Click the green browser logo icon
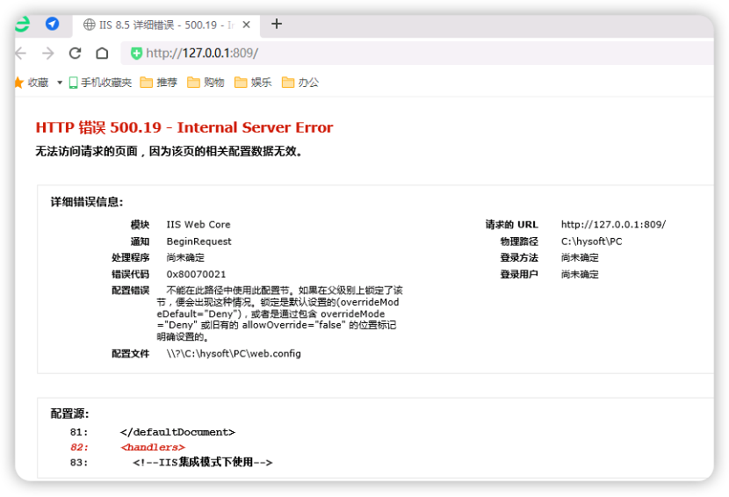Image resolution: width=729 pixels, height=497 pixels. pyautogui.click(x=22, y=25)
